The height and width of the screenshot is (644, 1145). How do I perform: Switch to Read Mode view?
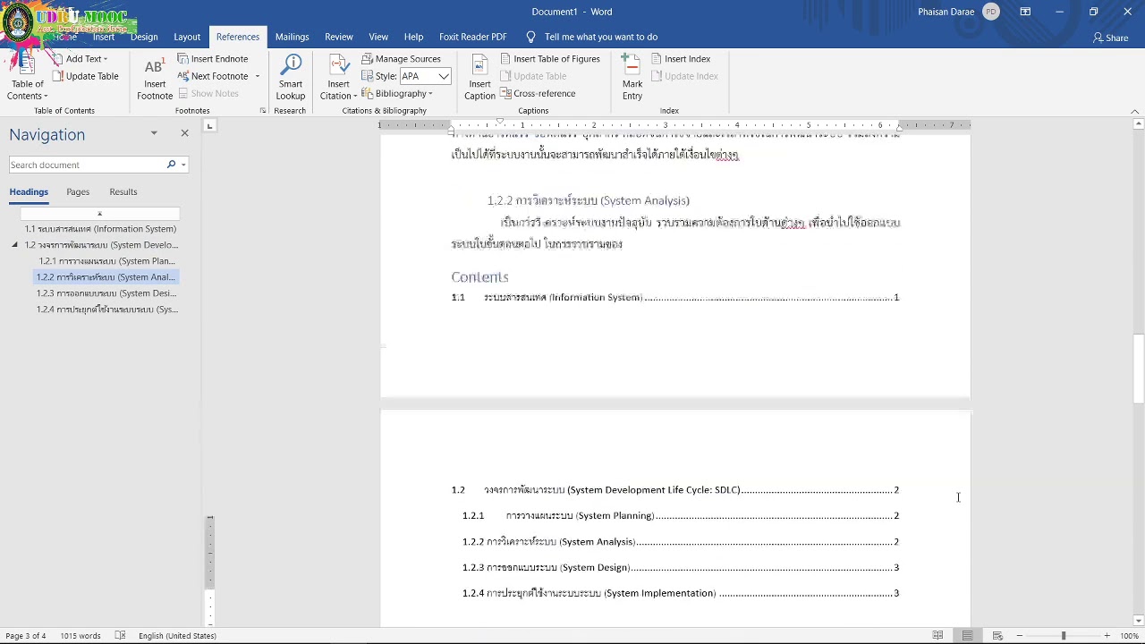937,636
